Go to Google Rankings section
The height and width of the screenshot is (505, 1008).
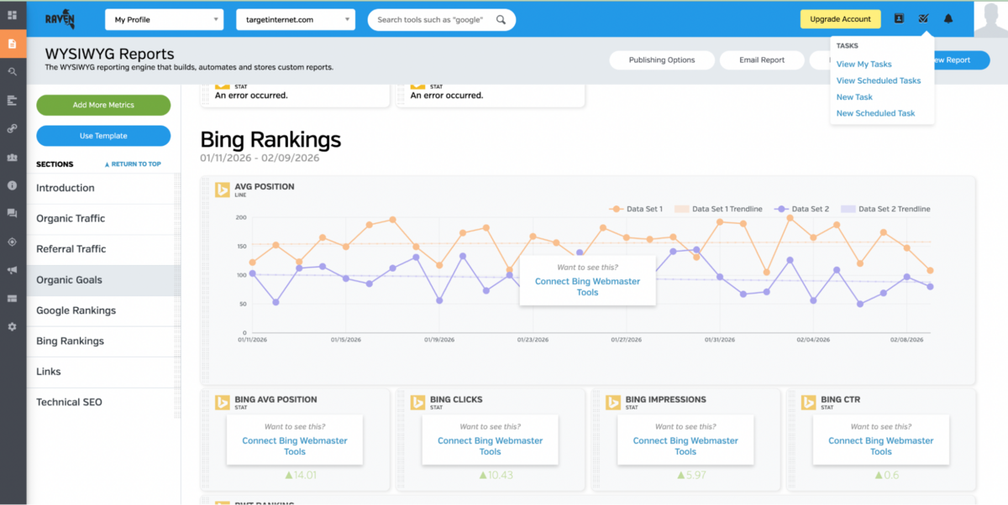pyautogui.click(x=103, y=310)
